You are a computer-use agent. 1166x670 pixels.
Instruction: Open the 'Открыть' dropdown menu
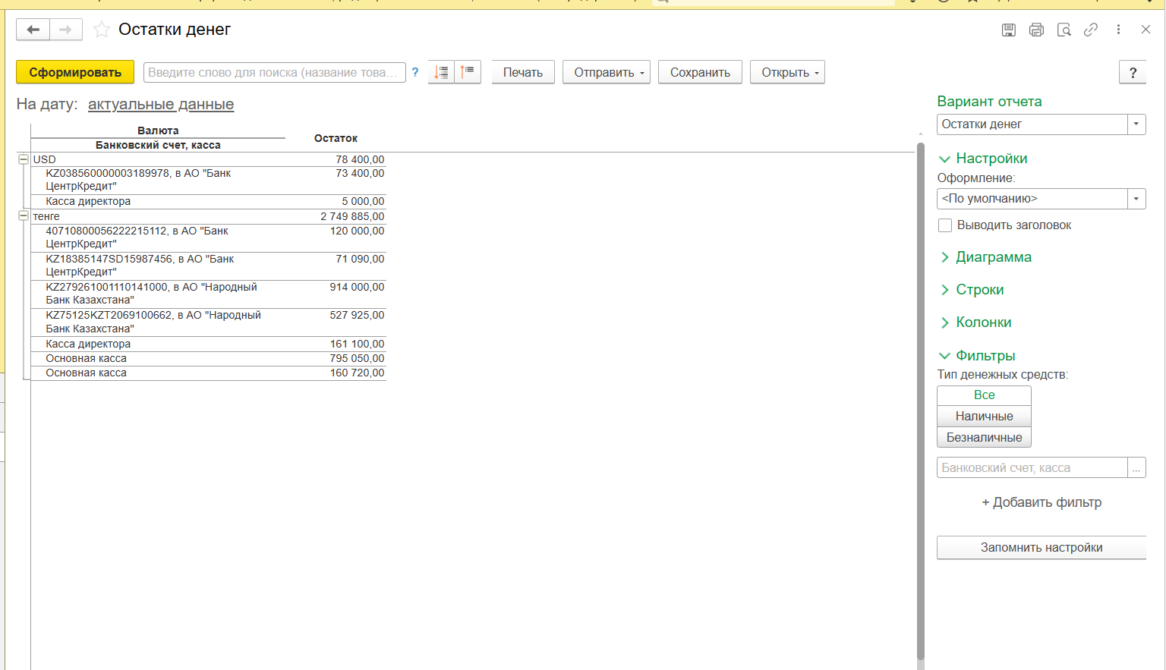click(786, 72)
